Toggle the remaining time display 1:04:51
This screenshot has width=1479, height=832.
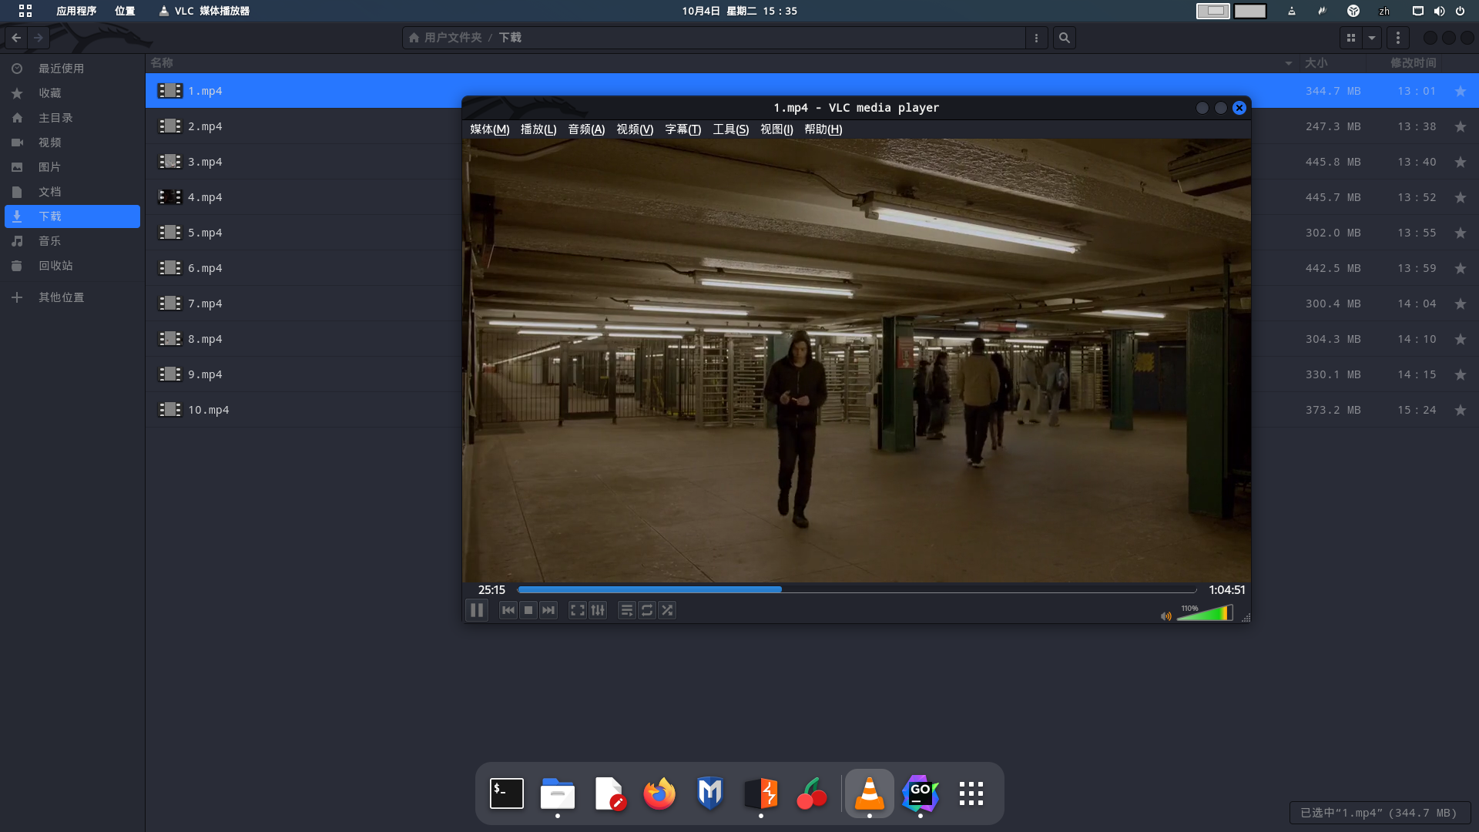coord(1226,590)
